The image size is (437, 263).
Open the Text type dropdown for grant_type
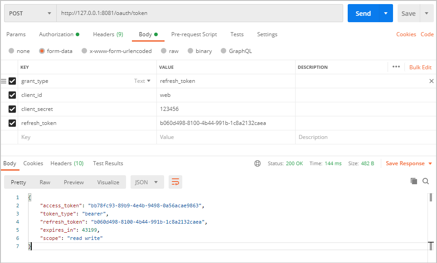coord(142,81)
